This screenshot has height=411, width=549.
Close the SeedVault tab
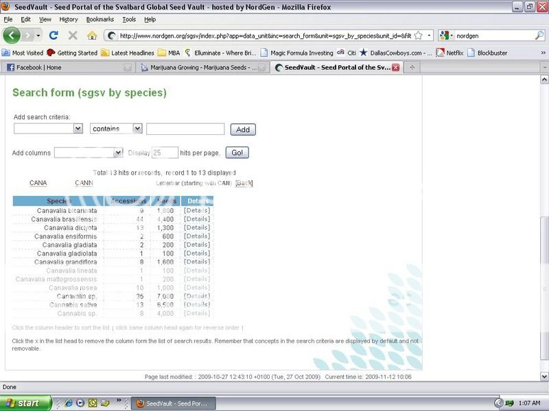396,67
